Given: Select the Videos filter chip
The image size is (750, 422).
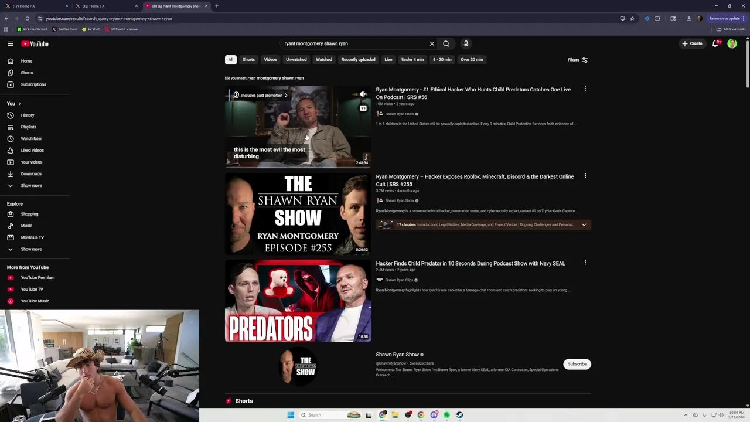Looking at the screenshot, I should 270,59.
